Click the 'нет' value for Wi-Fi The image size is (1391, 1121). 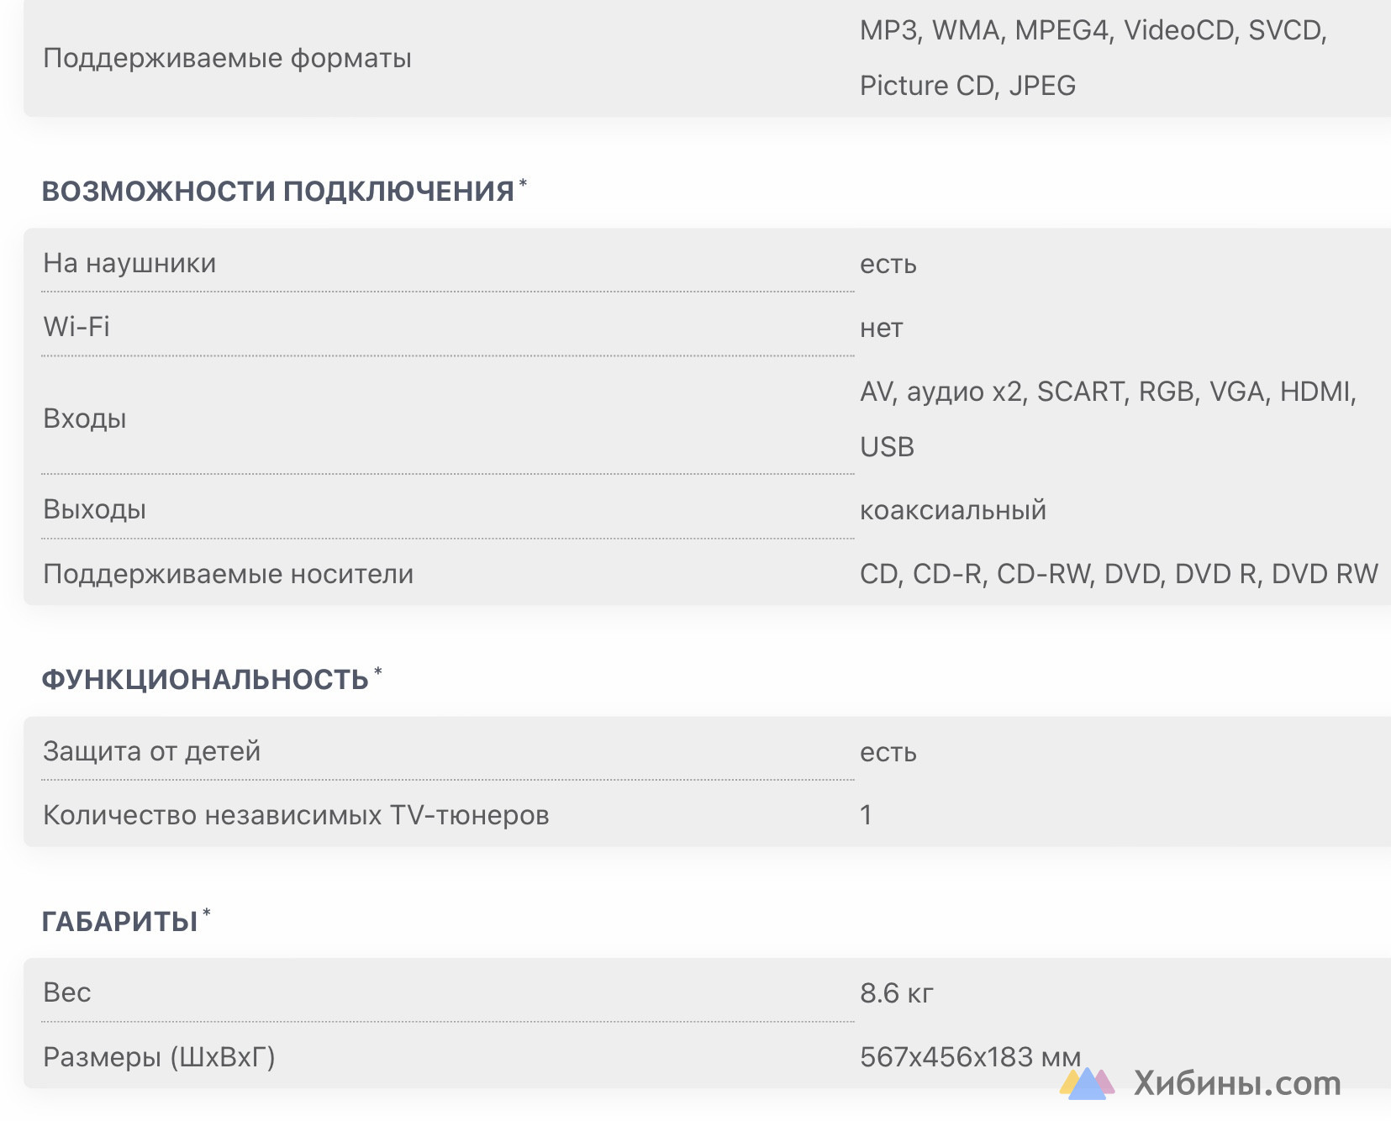(881, 328)
